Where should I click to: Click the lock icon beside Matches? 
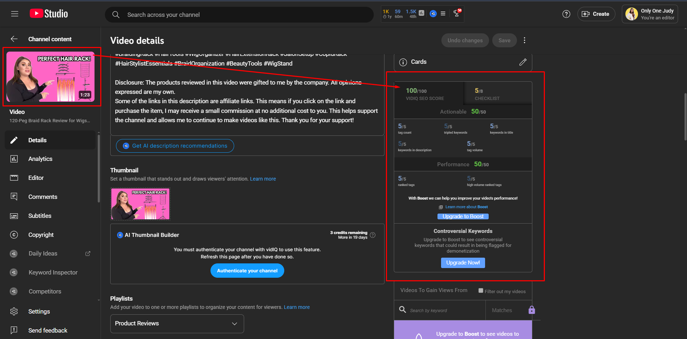point(532,310)
